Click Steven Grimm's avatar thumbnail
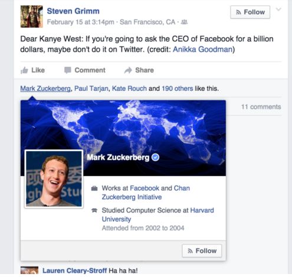Screen dimensions: 292x277 click(x=31, y=17)
